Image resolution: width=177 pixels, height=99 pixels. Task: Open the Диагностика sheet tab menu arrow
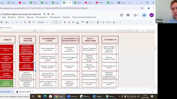(12, 92)
